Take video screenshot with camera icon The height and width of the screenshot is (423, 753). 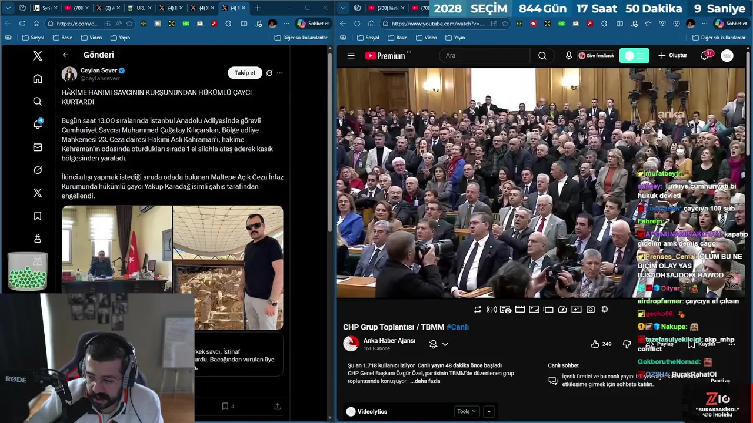coord(591,310)
